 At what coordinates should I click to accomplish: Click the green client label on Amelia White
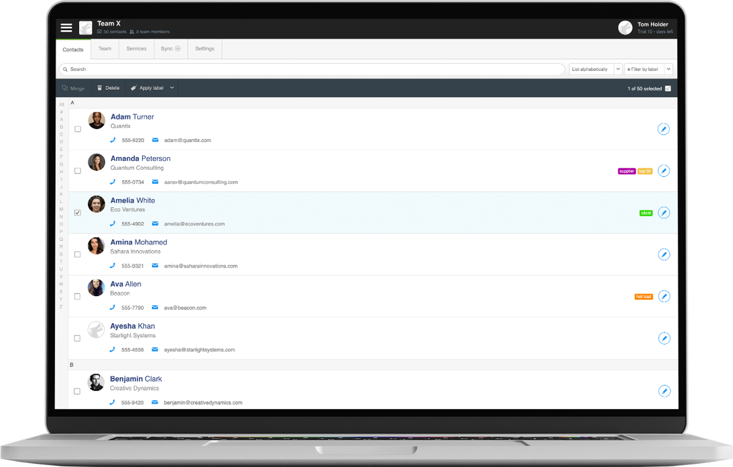pos(646,213)
